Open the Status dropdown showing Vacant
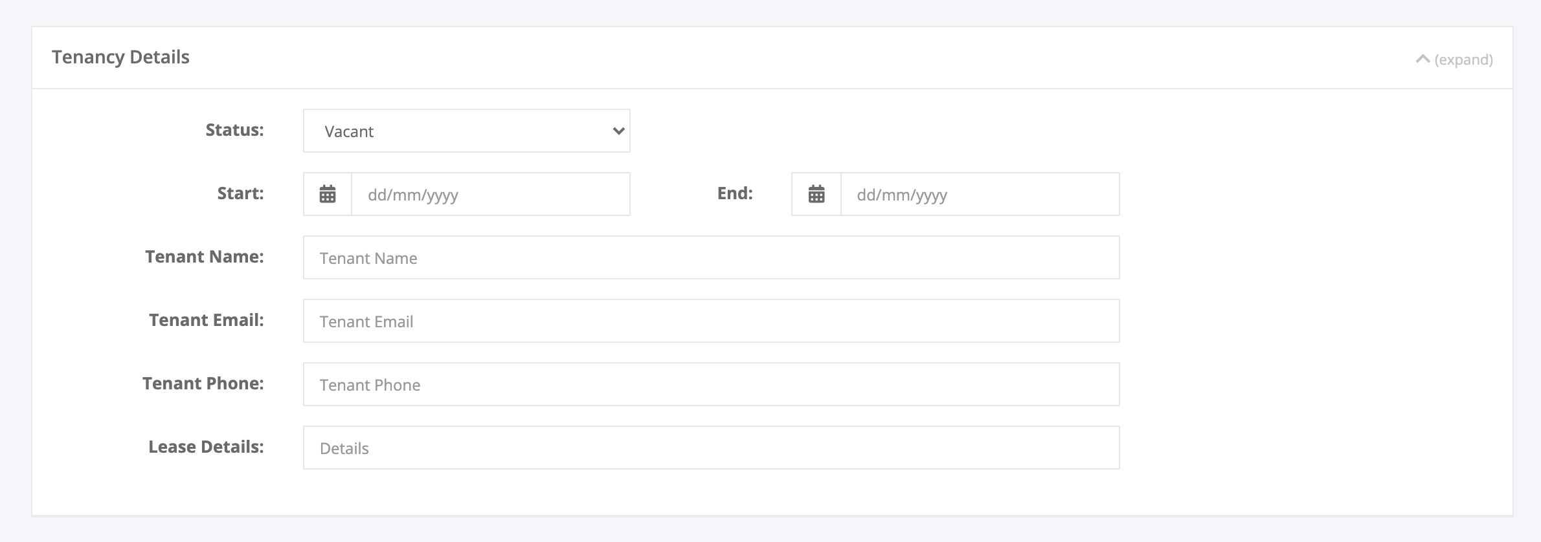Viewport: 1541px width, 542px height. pos(467,131)
